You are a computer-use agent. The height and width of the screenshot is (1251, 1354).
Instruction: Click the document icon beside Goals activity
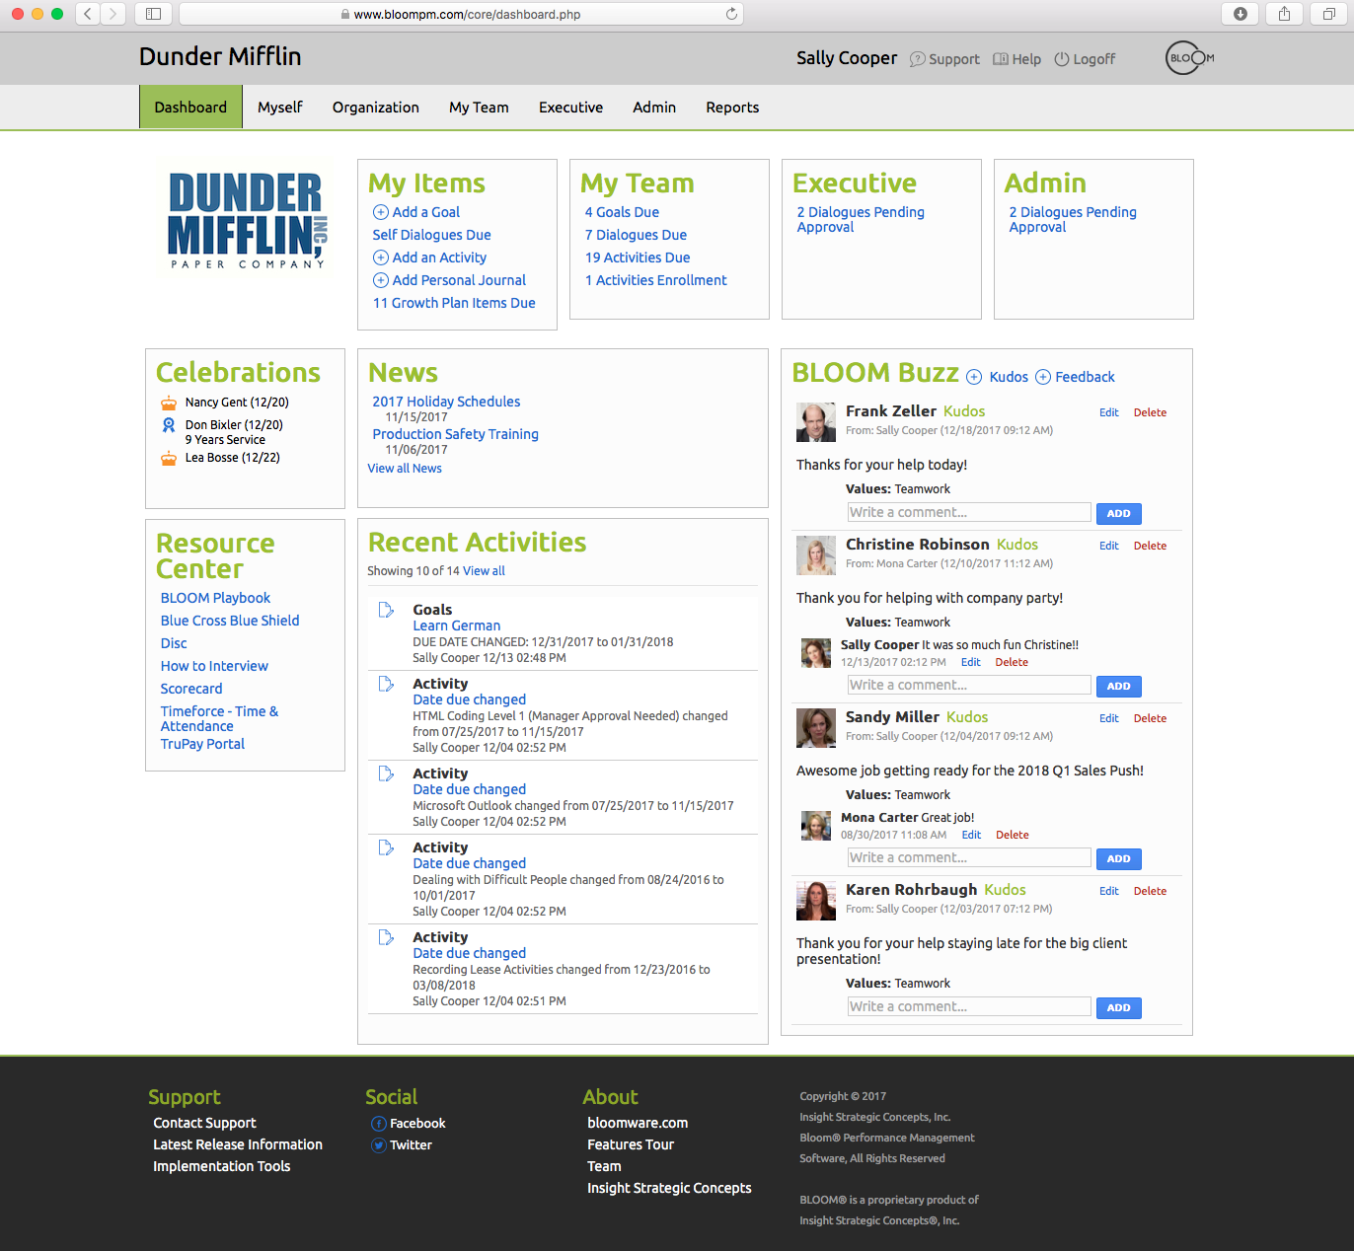386,610
